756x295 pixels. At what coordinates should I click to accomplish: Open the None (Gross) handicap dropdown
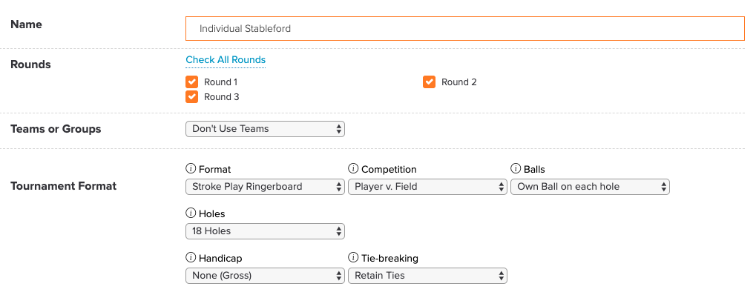click(265, 275)
